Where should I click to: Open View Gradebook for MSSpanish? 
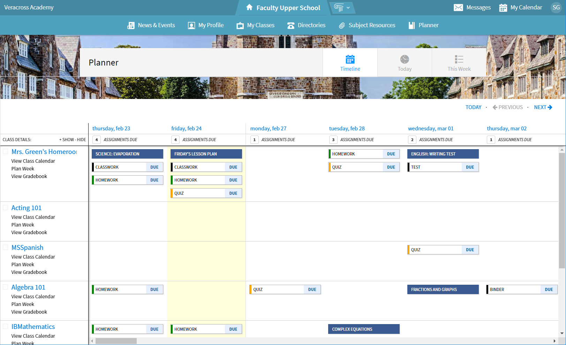coord(29,272)
